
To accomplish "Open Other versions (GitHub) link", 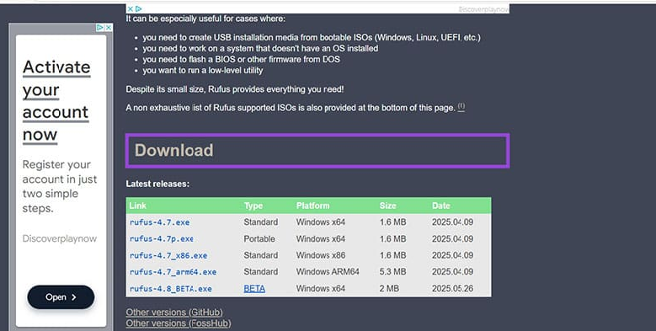I will pos(174,312).
